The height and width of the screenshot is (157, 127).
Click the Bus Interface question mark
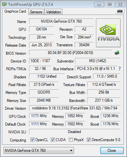tap(120, 69)
